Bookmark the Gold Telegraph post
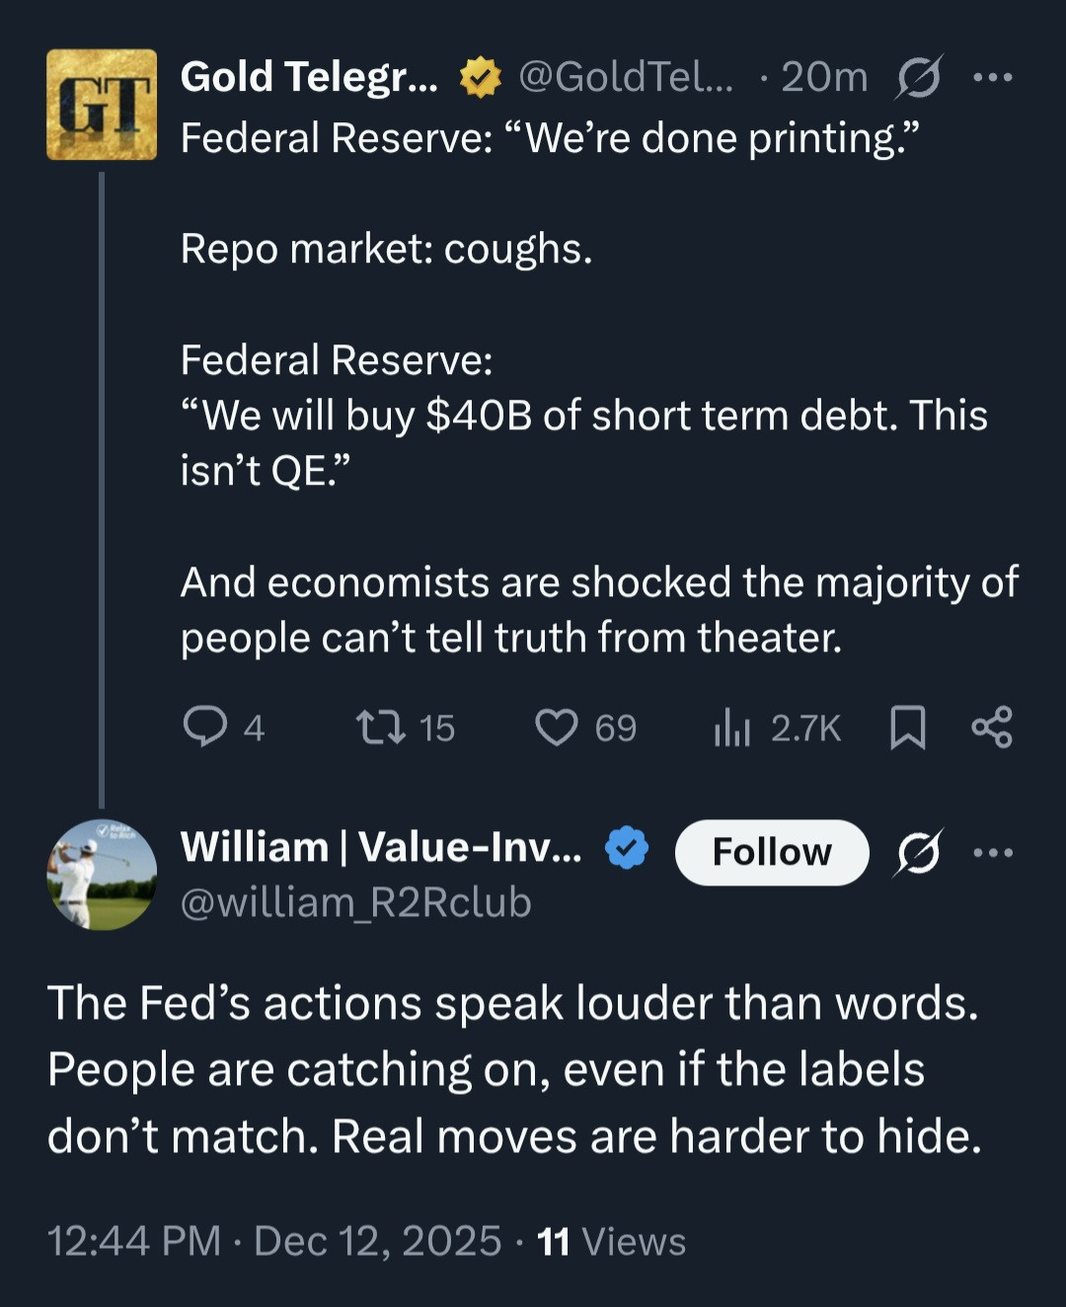1066x1307 pixels. (x=907, y=728)
